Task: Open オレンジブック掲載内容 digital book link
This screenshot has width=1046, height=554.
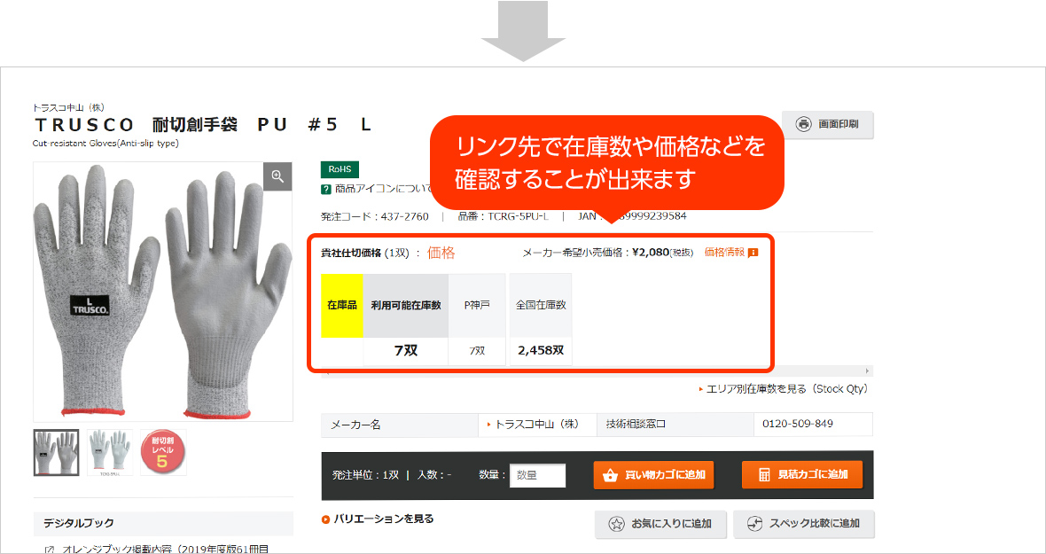Action: (x=166, y=549)
